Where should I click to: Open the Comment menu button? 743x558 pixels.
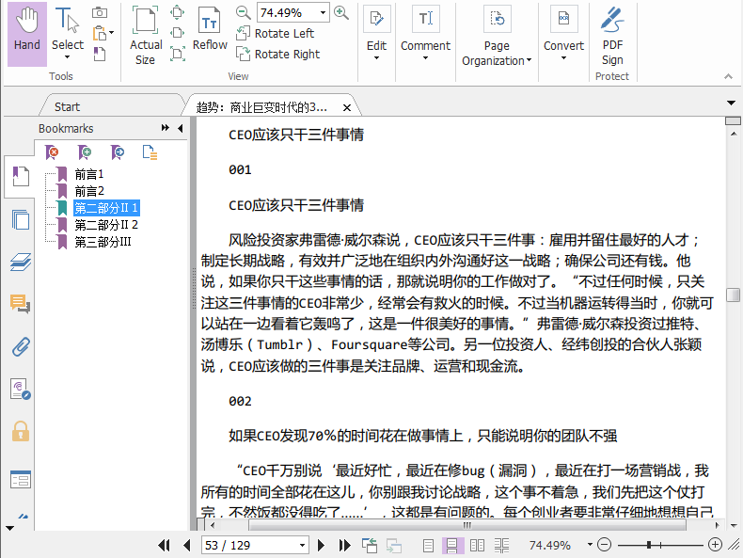pyautogui.click(x=425, y=33)
